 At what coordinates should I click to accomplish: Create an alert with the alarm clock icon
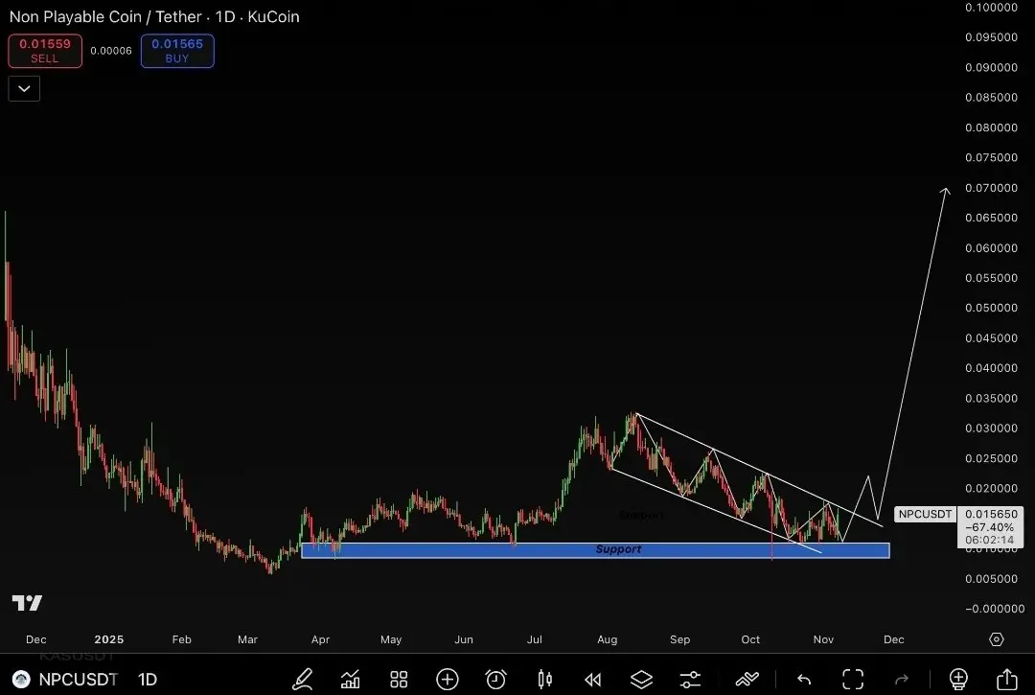pos(495,679)
